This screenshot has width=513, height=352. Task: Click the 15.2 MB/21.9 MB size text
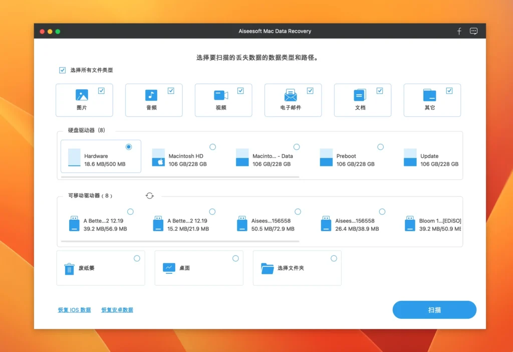188,229
